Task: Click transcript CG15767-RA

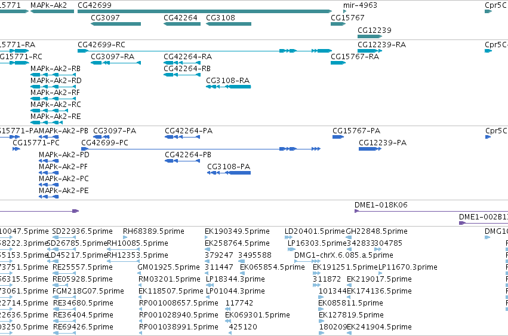Action: click(338, 63)
